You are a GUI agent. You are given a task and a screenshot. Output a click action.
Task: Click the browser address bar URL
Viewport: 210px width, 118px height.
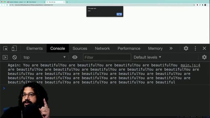pos(34,5)
